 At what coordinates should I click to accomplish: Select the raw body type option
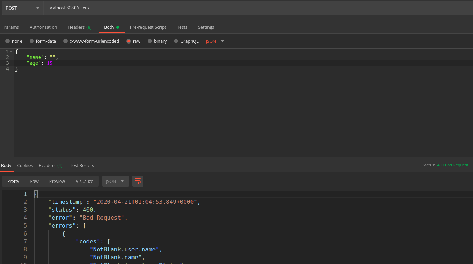[x=133, y=41]
